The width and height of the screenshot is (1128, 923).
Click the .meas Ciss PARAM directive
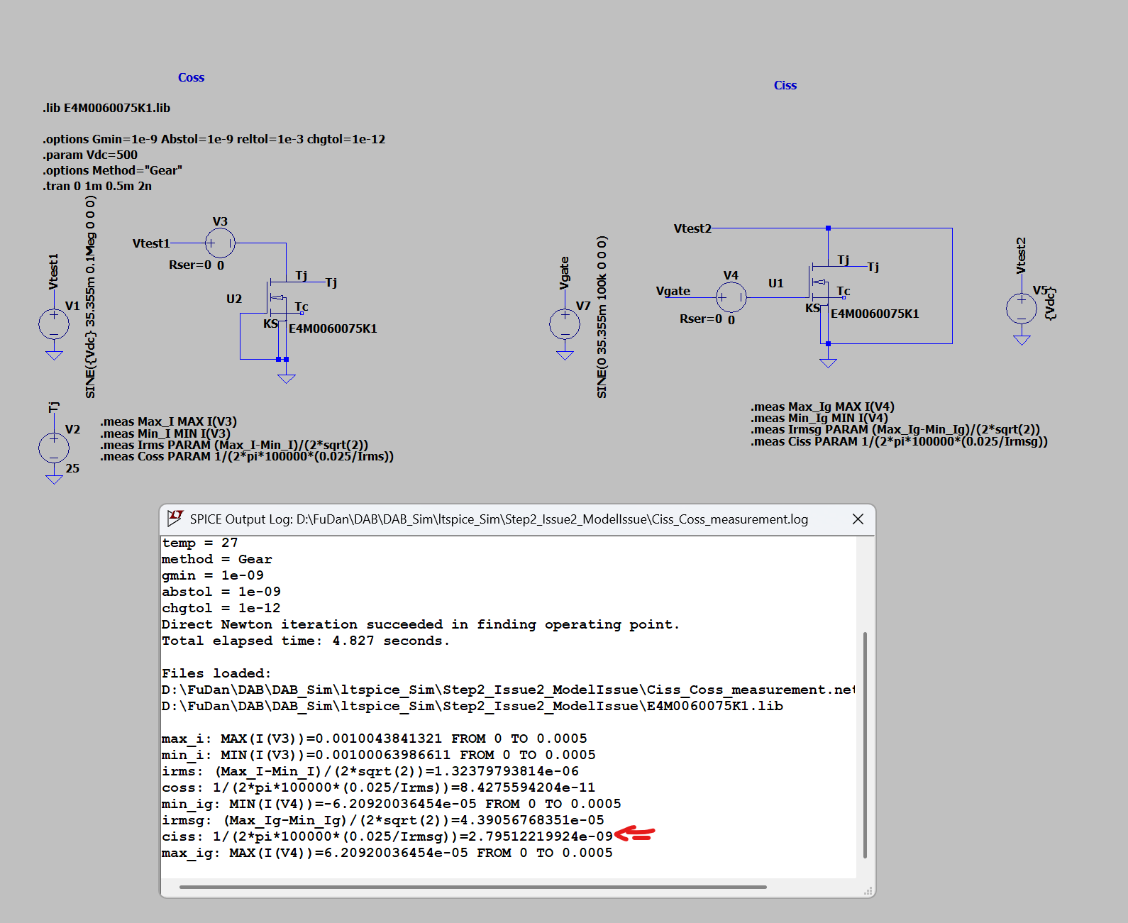(899, 441)
